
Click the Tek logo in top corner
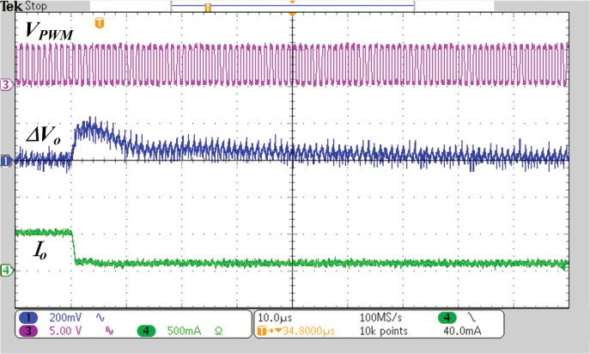[11, 6]
